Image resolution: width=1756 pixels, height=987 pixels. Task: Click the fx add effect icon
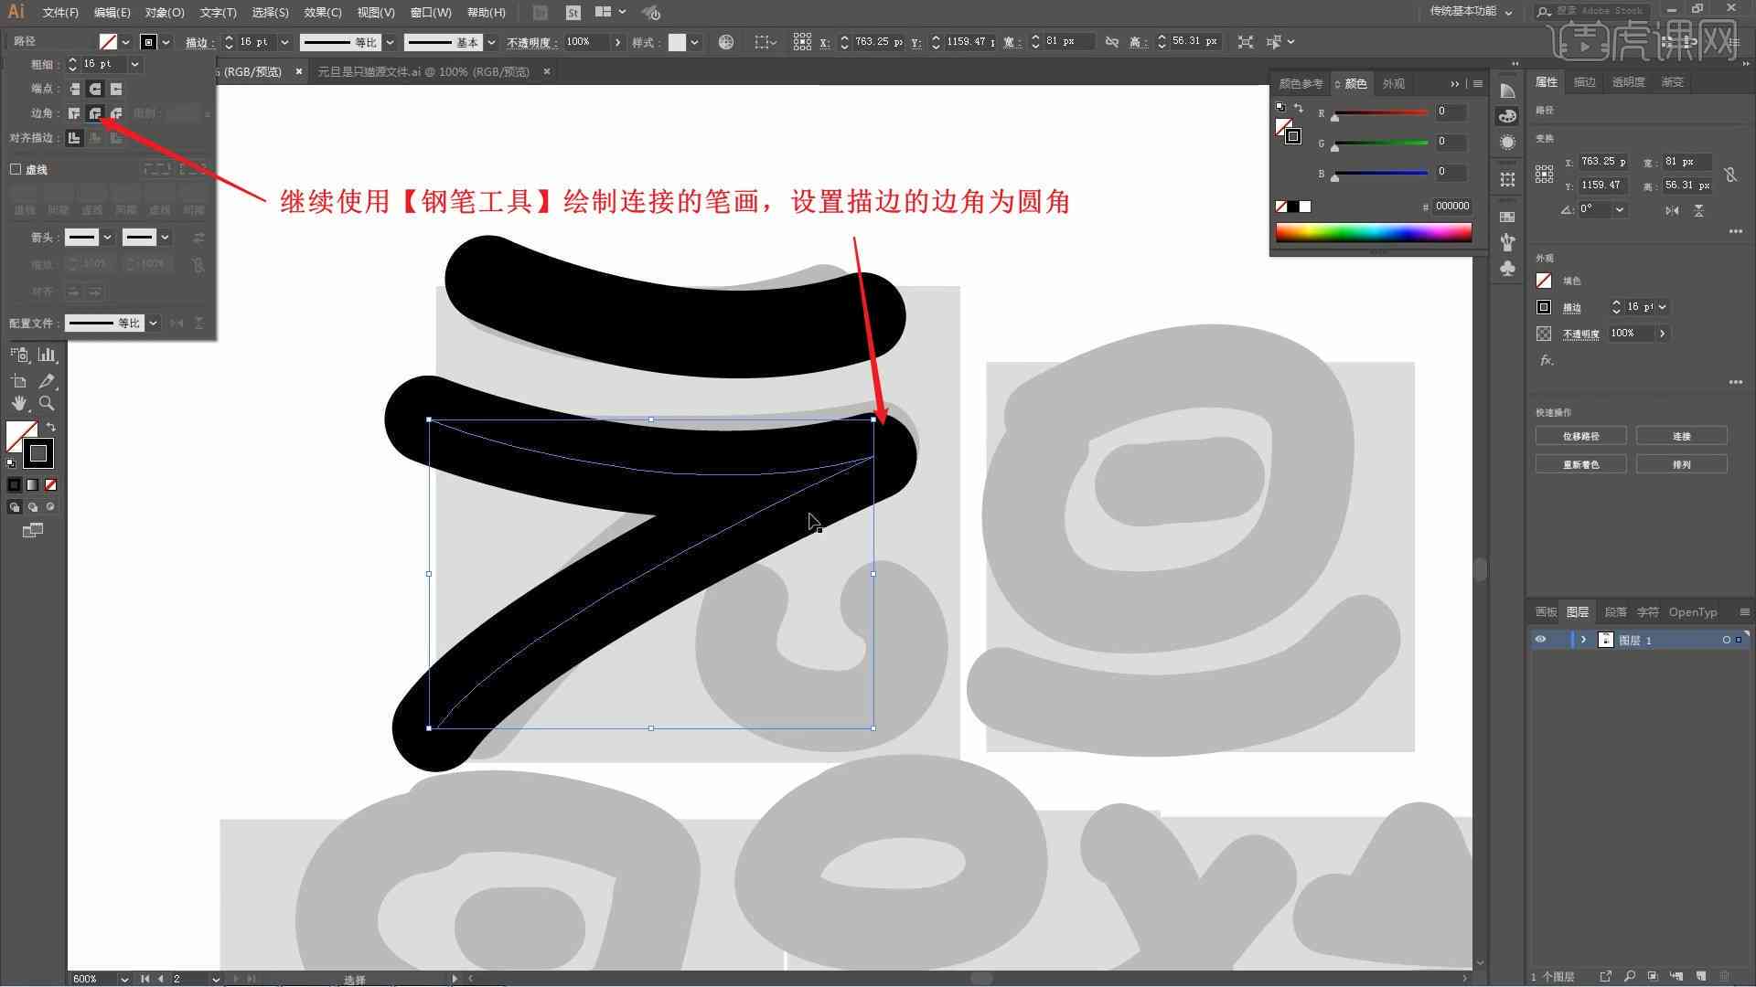pyautogui.click(x=1547, y=360)
